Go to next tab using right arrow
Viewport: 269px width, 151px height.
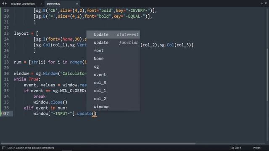[6, 3]
